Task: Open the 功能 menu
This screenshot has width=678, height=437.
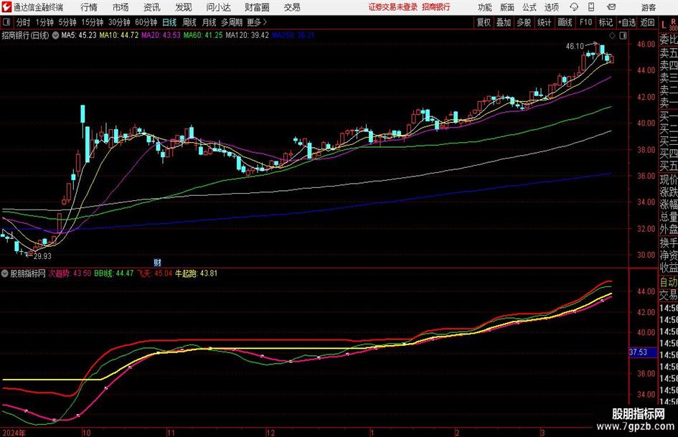Action: (x=485, y=7)
